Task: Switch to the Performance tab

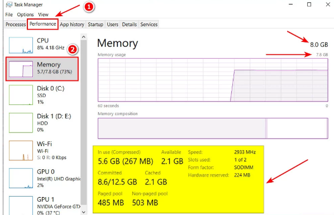Action: tap(42, 24)
